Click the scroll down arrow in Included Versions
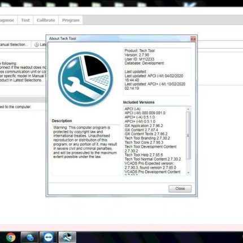The width and height of the screenshot is (243, 243). coord(188,173)
